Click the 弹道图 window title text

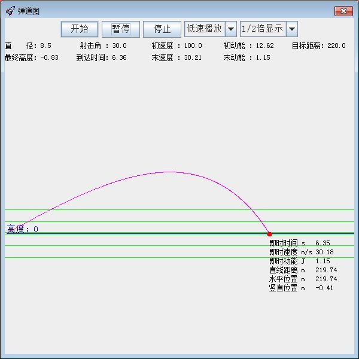click(x=29, y=11)
